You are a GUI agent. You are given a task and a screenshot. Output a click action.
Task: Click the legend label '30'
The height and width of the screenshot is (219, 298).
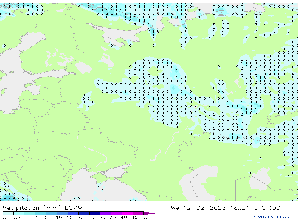[102, 217]
